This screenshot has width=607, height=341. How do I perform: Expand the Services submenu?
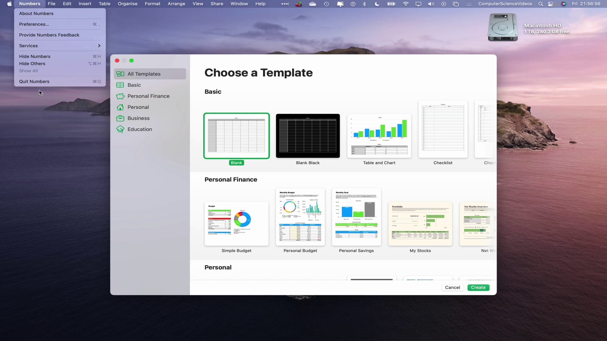[28, 46]
